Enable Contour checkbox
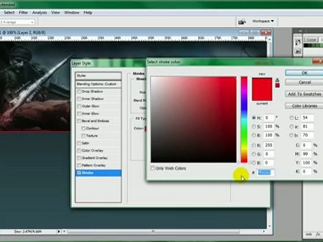 coord(83,128)
